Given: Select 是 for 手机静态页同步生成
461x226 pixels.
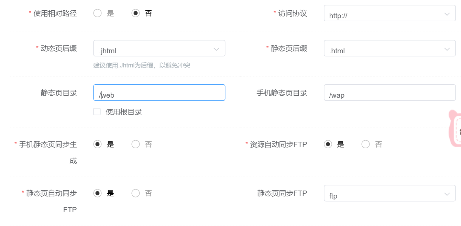Looking at the screenshot, I should (x=98, y=144).
